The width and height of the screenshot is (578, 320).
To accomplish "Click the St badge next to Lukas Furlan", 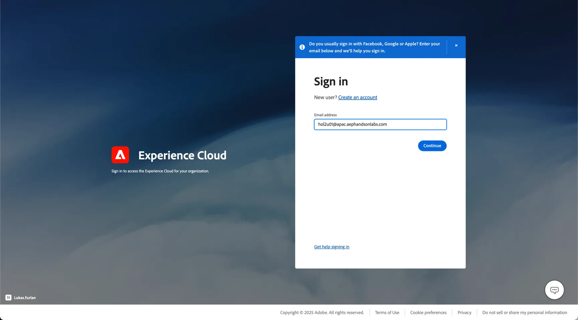I will pyautogui.click(x=8, y=298).
